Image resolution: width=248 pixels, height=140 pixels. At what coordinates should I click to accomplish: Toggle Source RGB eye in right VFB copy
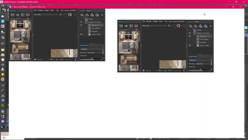click(189, 45)
